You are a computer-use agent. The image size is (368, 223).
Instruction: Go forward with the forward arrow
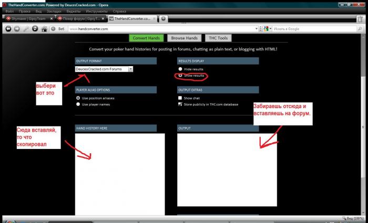(x=17, y=29)
